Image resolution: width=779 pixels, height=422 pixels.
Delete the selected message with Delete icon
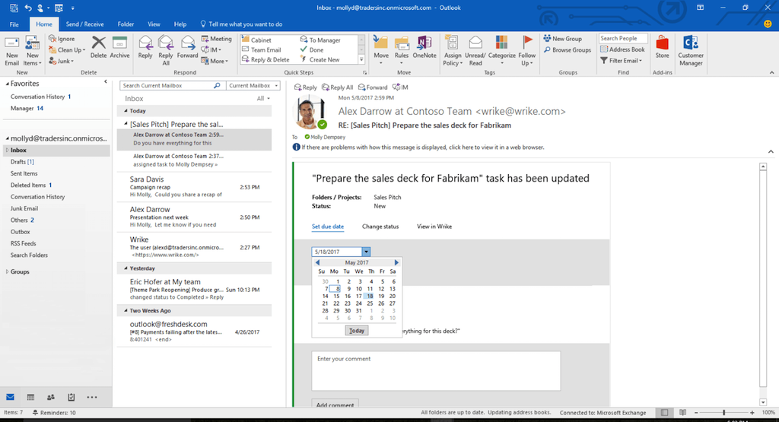(98, 43)
